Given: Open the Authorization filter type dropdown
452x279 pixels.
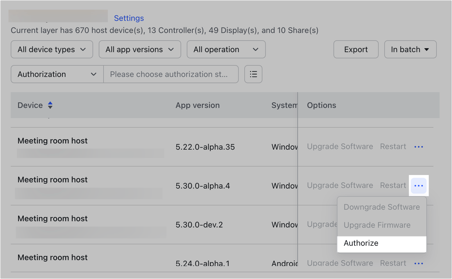Looking at the screenshot, I should pos(57,74).
